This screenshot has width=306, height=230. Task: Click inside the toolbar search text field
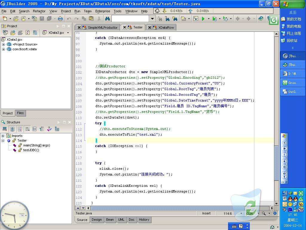[x=130, y=19]
